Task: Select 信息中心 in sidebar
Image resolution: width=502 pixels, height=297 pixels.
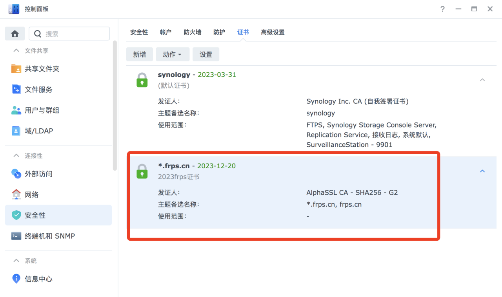Action: (58, 279)
